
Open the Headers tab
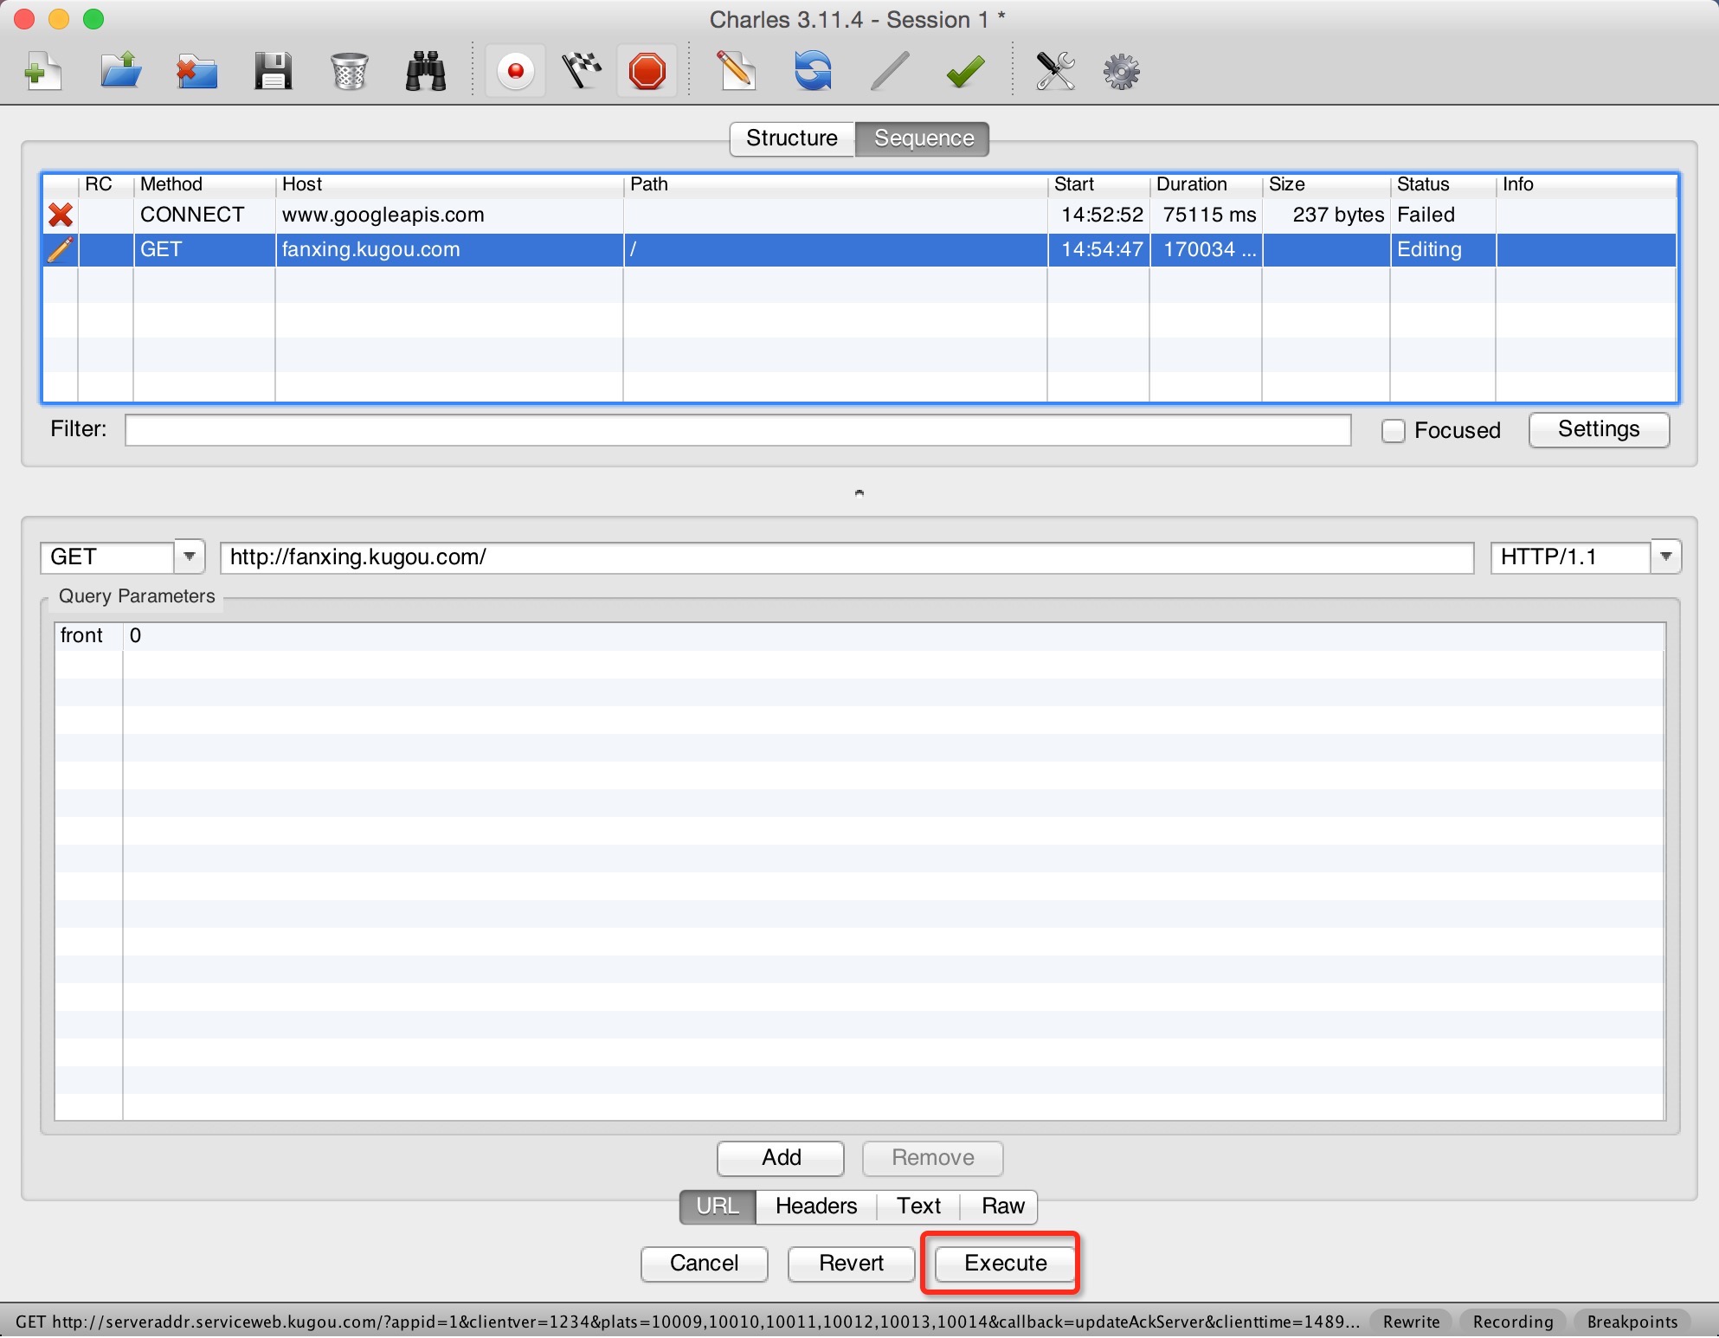pyautogui.click(x=815, y=1206)
